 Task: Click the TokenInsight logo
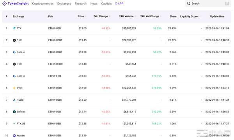click(x=15, y=3)
